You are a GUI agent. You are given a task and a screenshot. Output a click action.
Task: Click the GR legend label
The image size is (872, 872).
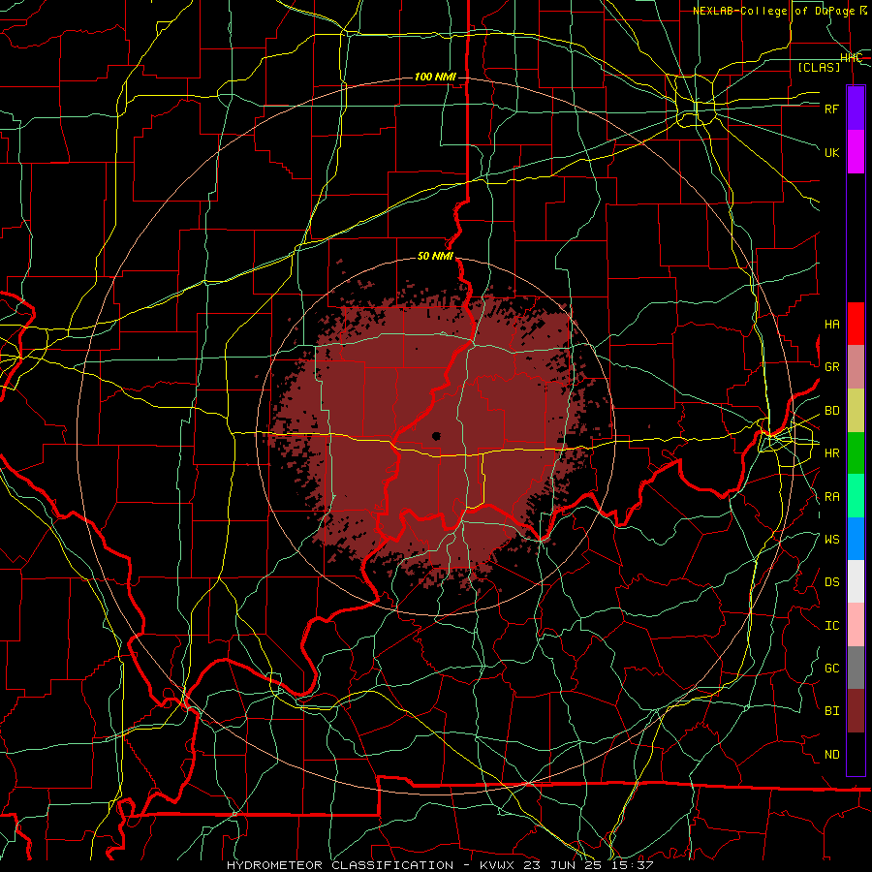[x=832, y=367]
